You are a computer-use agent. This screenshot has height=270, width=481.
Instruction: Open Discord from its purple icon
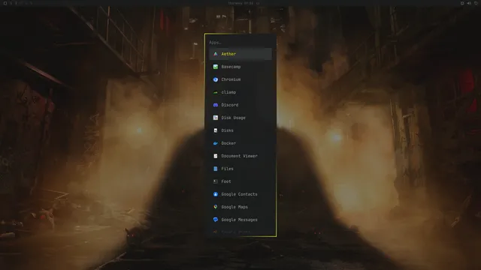click(x=216, y=105)
